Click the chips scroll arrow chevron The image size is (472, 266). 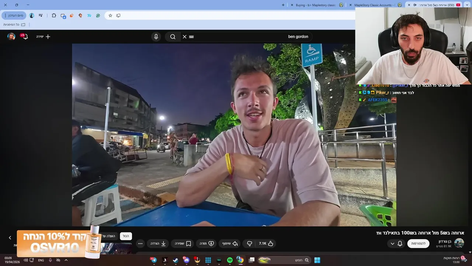(x=10, y=238)
